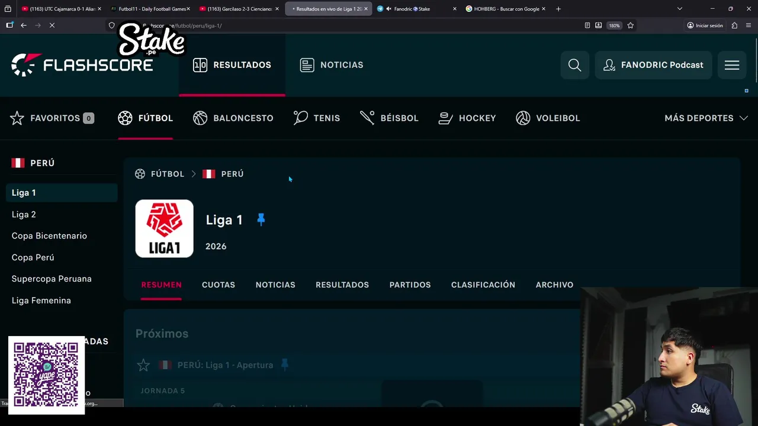Switch to the RESULTADOS league tab

click(342, 285)
